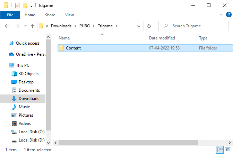Open the File menu tab
The image size is (233, 154).
(10, 15)
